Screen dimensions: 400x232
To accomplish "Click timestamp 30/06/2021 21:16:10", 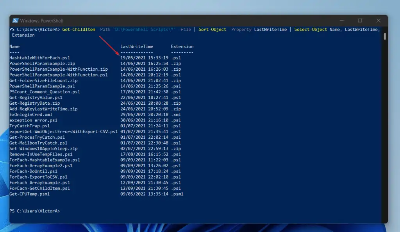I will click(145, 120).
